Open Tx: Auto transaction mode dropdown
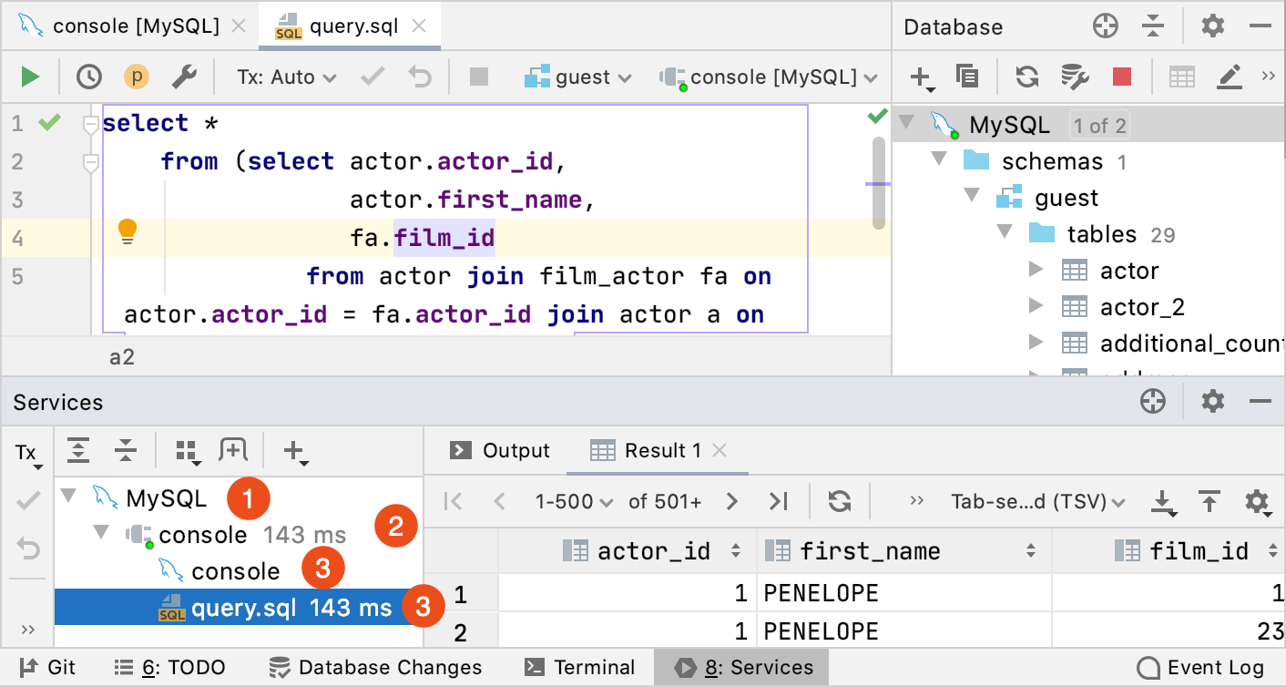This screenshot has height=687, width=1286. [x=286, y=77]
